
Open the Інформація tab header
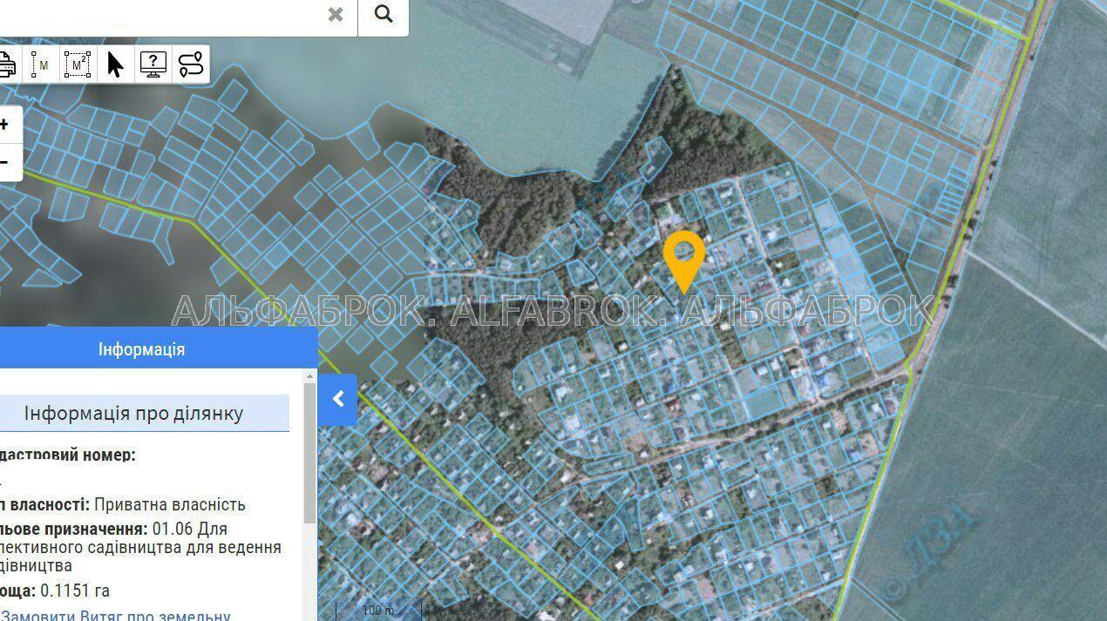(142, 349)
